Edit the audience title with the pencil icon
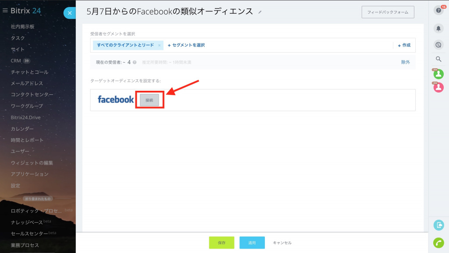 point(260,12)
